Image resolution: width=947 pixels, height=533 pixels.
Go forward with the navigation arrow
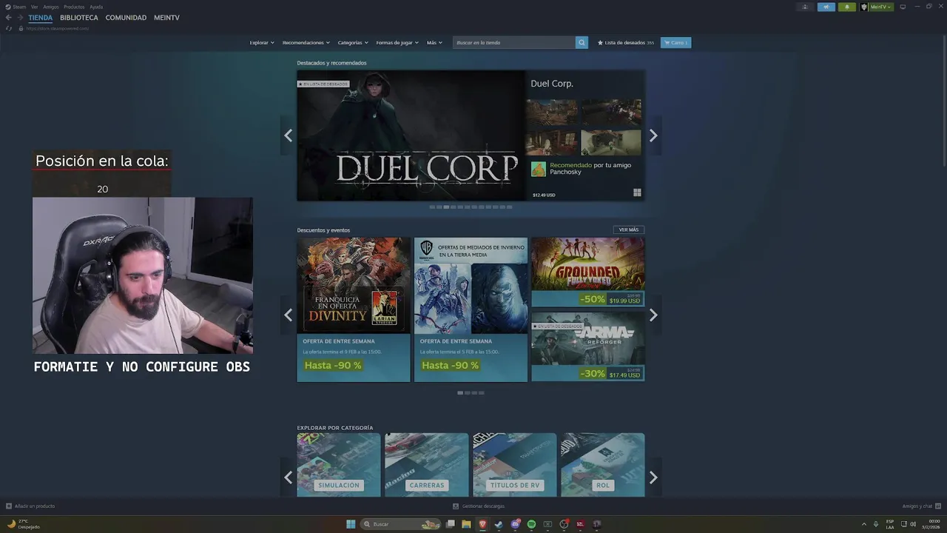[20, 18]
